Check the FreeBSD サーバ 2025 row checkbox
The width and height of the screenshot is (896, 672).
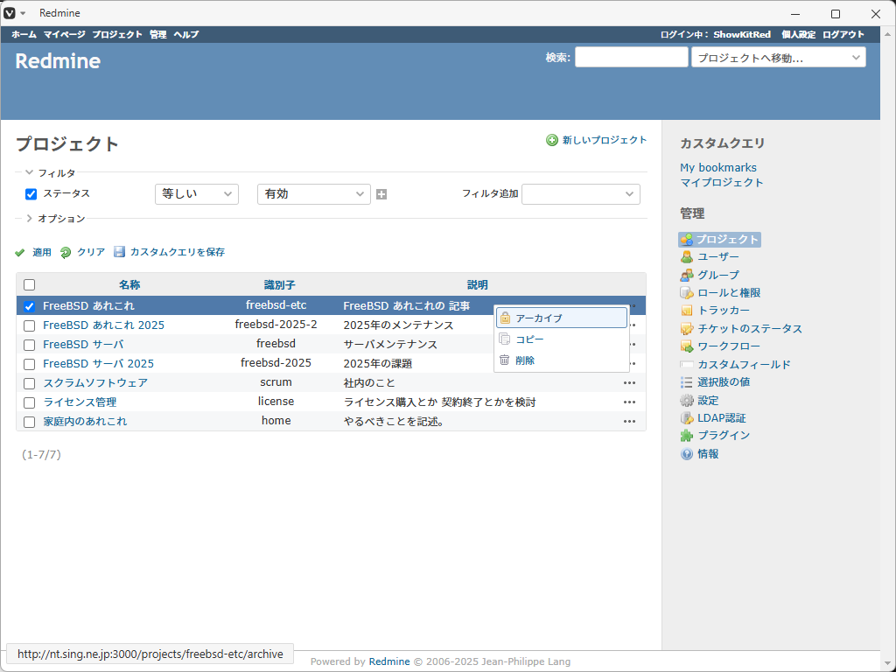click(x=29, y=364)
